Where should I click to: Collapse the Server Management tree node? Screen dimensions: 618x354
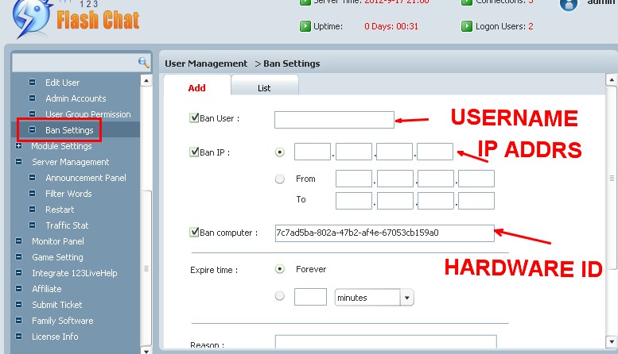click(x=18, y=162)
